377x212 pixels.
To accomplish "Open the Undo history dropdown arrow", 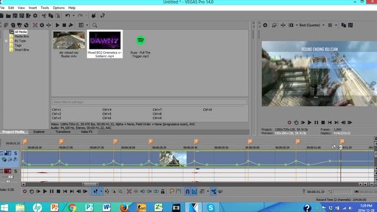I will [73, 16].
